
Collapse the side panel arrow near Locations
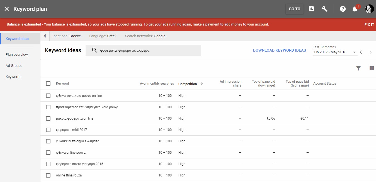[x=45, y=36]
